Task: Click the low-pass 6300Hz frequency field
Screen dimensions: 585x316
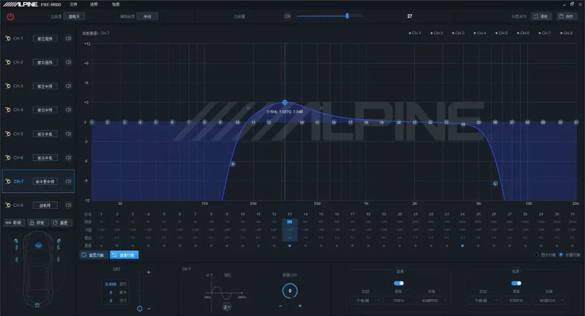Action: click(x=516, y=300)
